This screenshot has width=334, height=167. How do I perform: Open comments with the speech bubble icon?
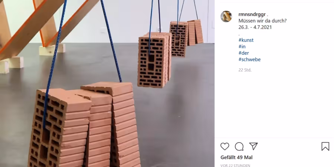point(239,146)
